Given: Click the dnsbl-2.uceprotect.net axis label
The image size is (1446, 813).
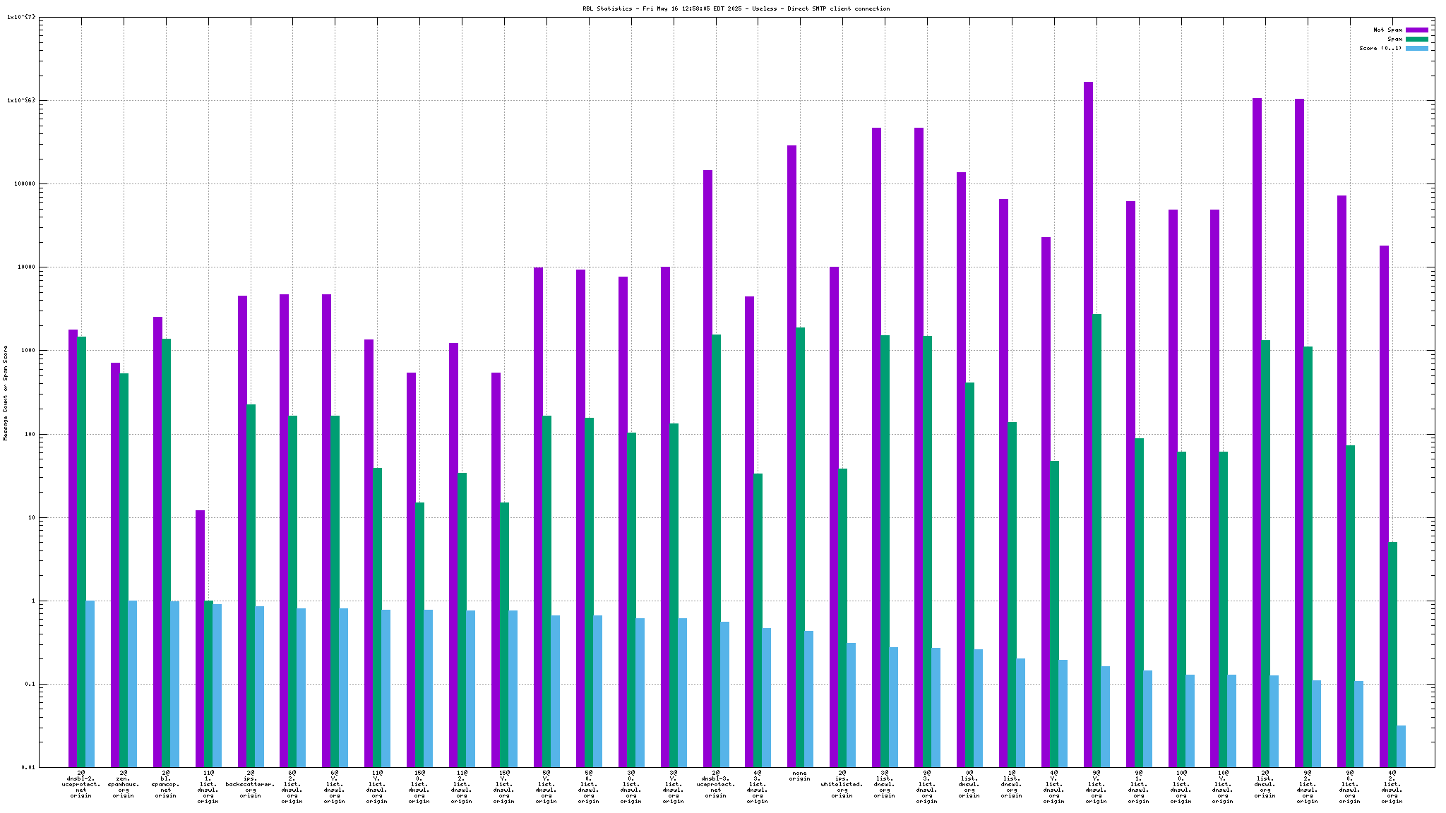Looking at the screenshot, I should pyautogui.click(x=81, y=784).
